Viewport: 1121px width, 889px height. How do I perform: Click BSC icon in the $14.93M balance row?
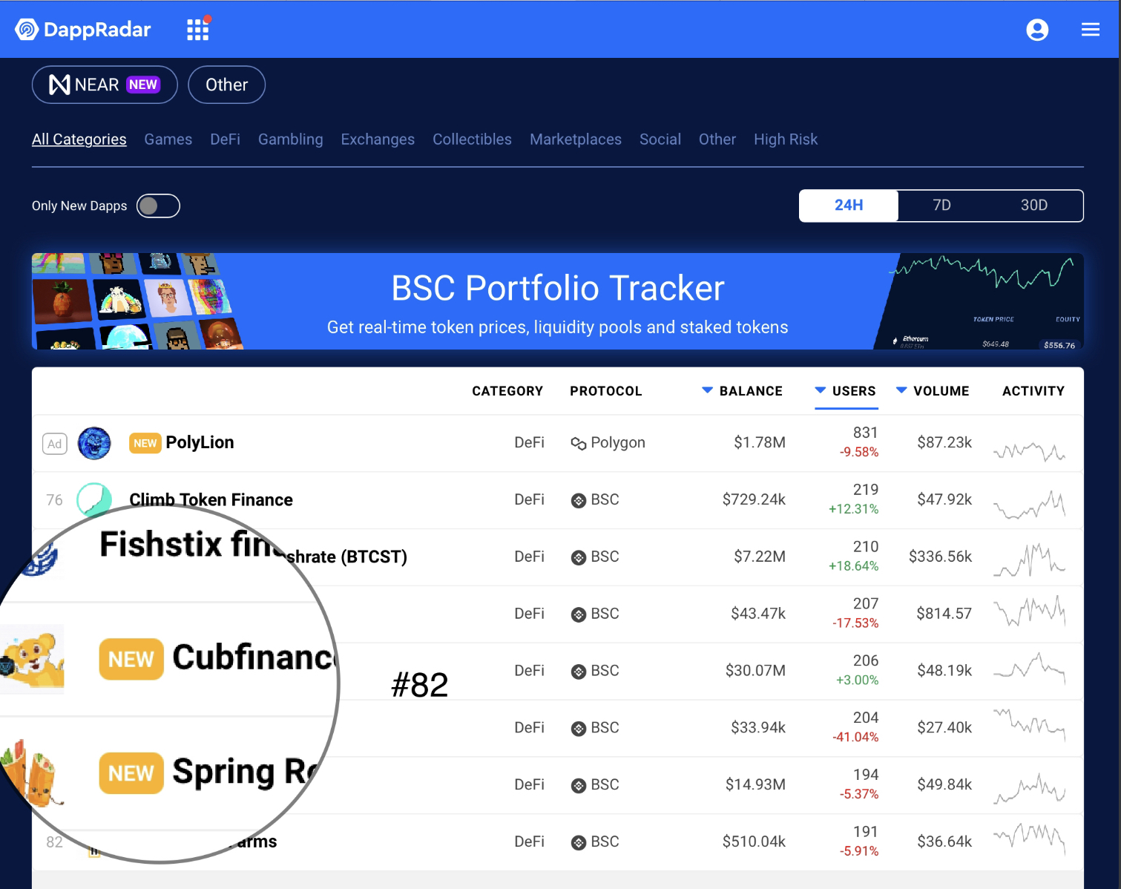(x=579, y=786)
